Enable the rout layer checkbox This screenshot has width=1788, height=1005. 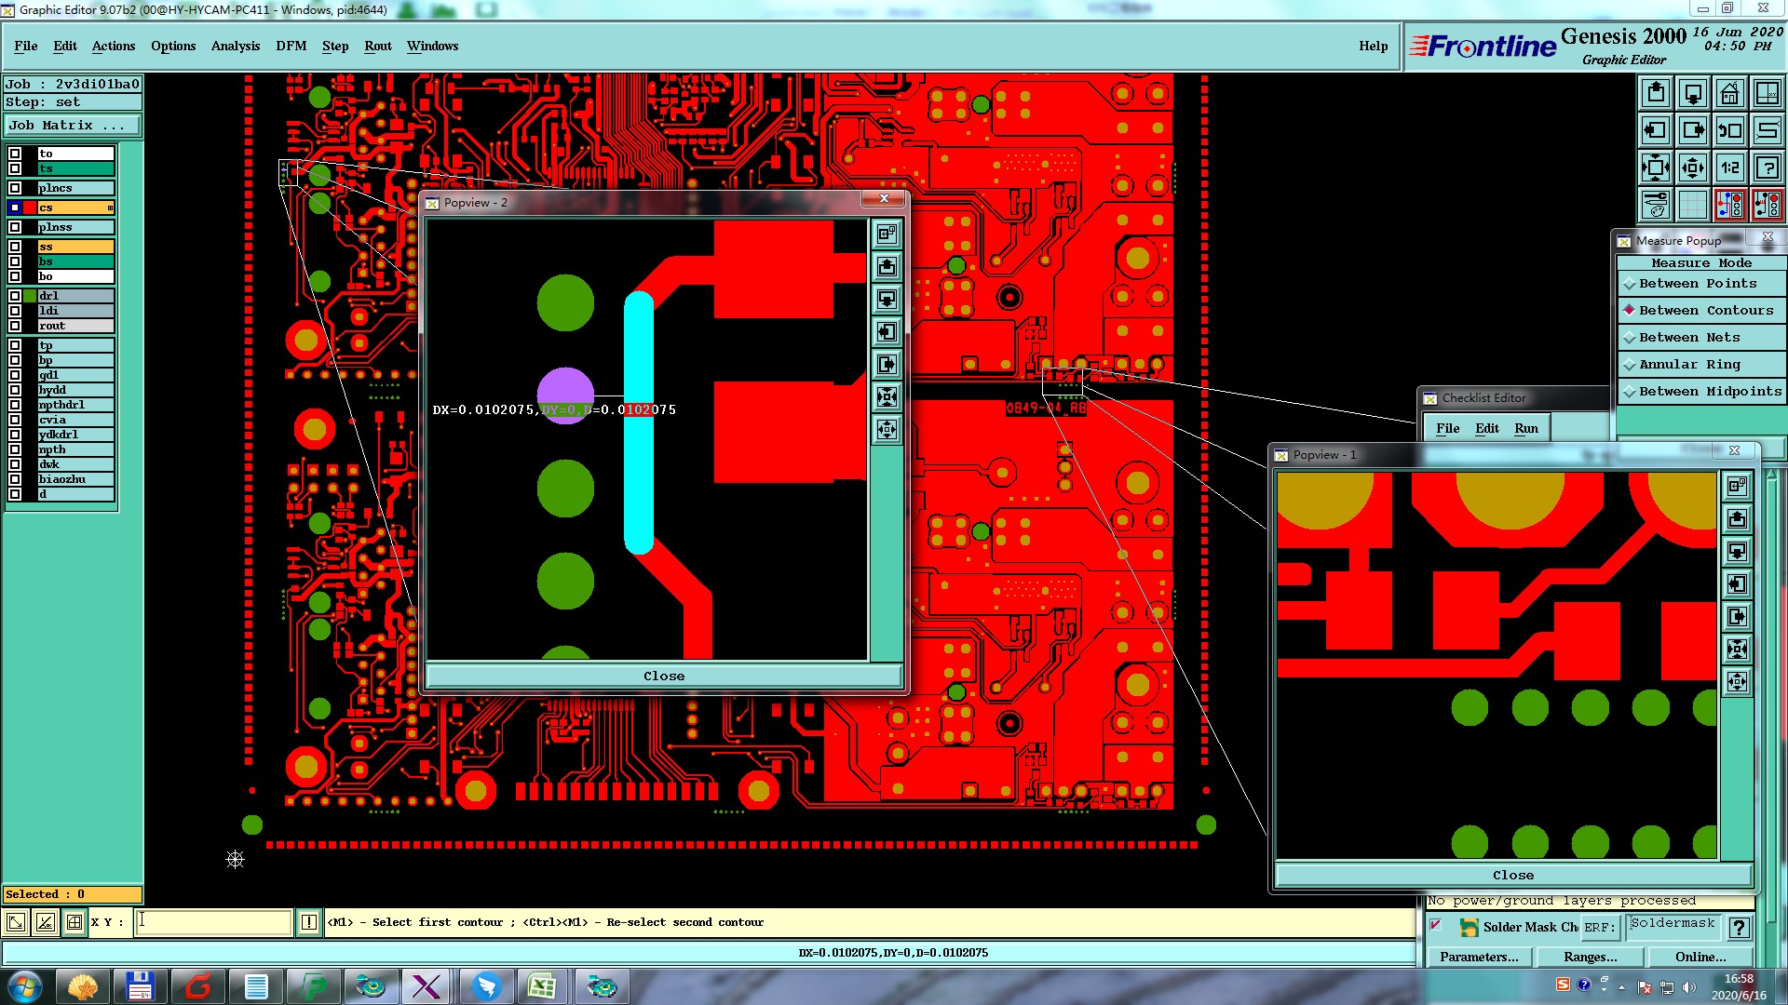point(15,326)
